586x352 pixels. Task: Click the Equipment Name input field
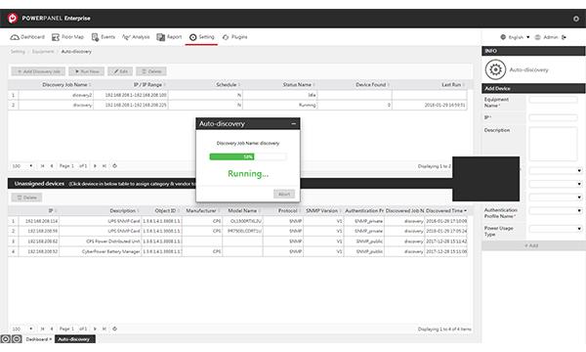click(553, 100)
